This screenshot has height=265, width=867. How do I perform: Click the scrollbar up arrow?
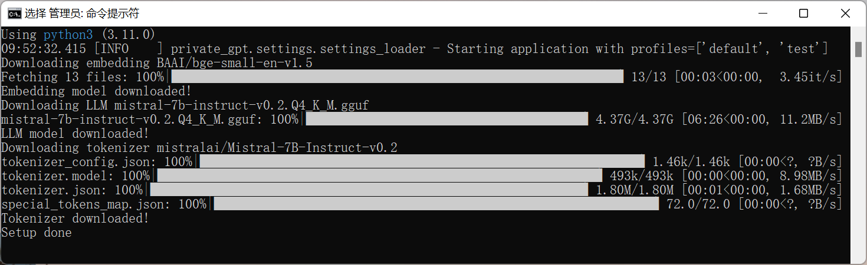pyautogui.click(x=859, y=33)
